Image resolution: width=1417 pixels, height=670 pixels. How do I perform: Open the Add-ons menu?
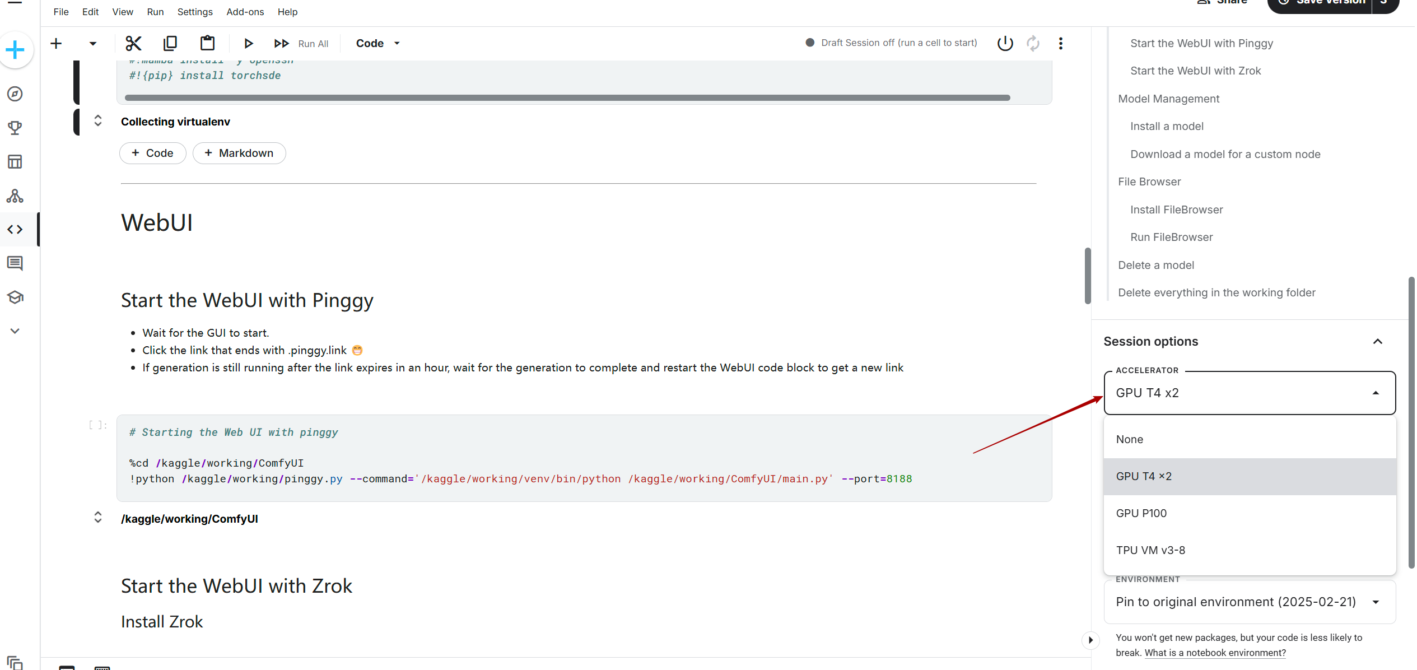click(245, 12)
